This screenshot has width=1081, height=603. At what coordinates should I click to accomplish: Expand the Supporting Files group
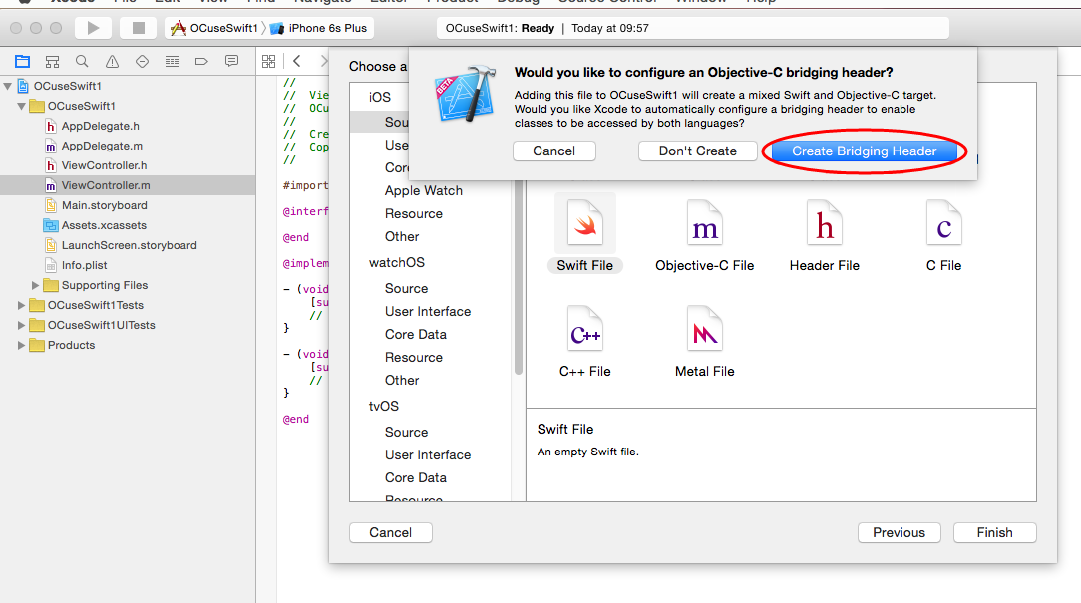tap(35, 285)
